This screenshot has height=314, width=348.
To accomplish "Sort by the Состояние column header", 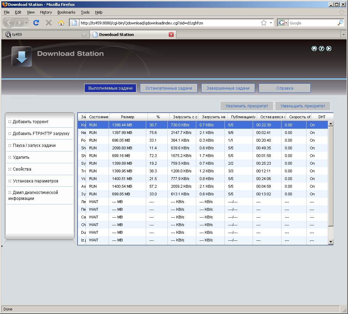I will click(98, 117).
